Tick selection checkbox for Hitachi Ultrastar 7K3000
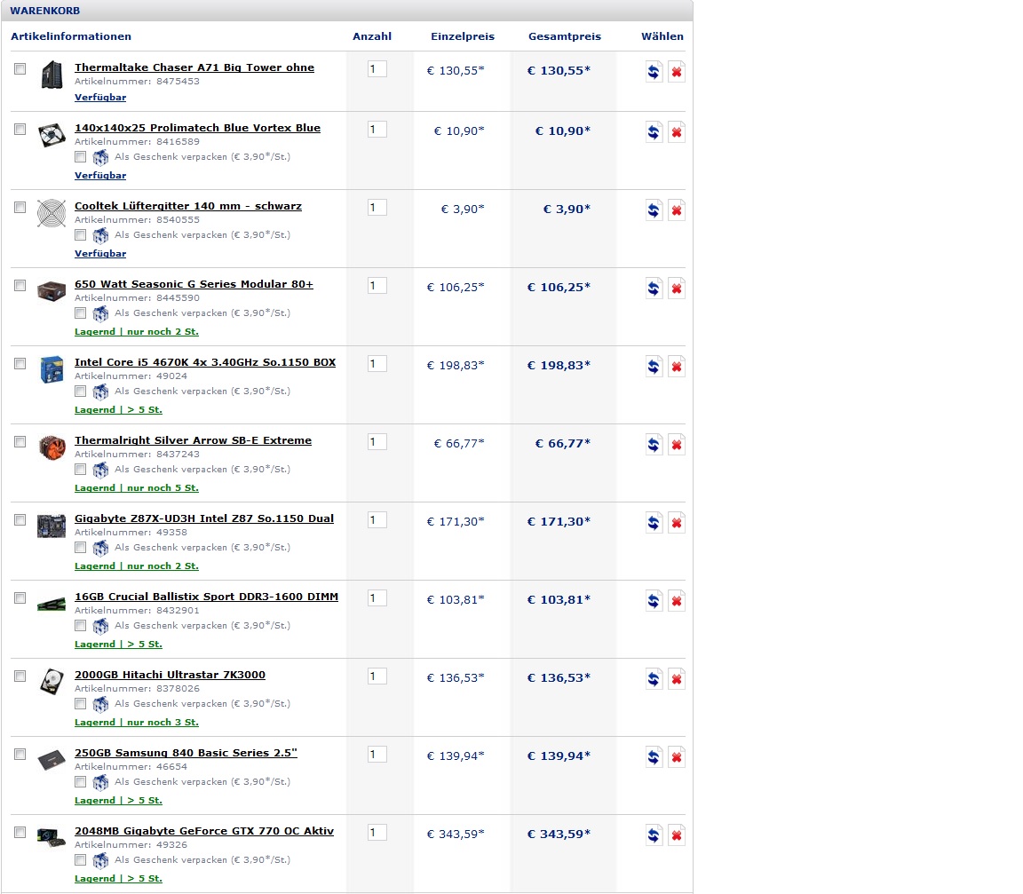 pos(20,676)
